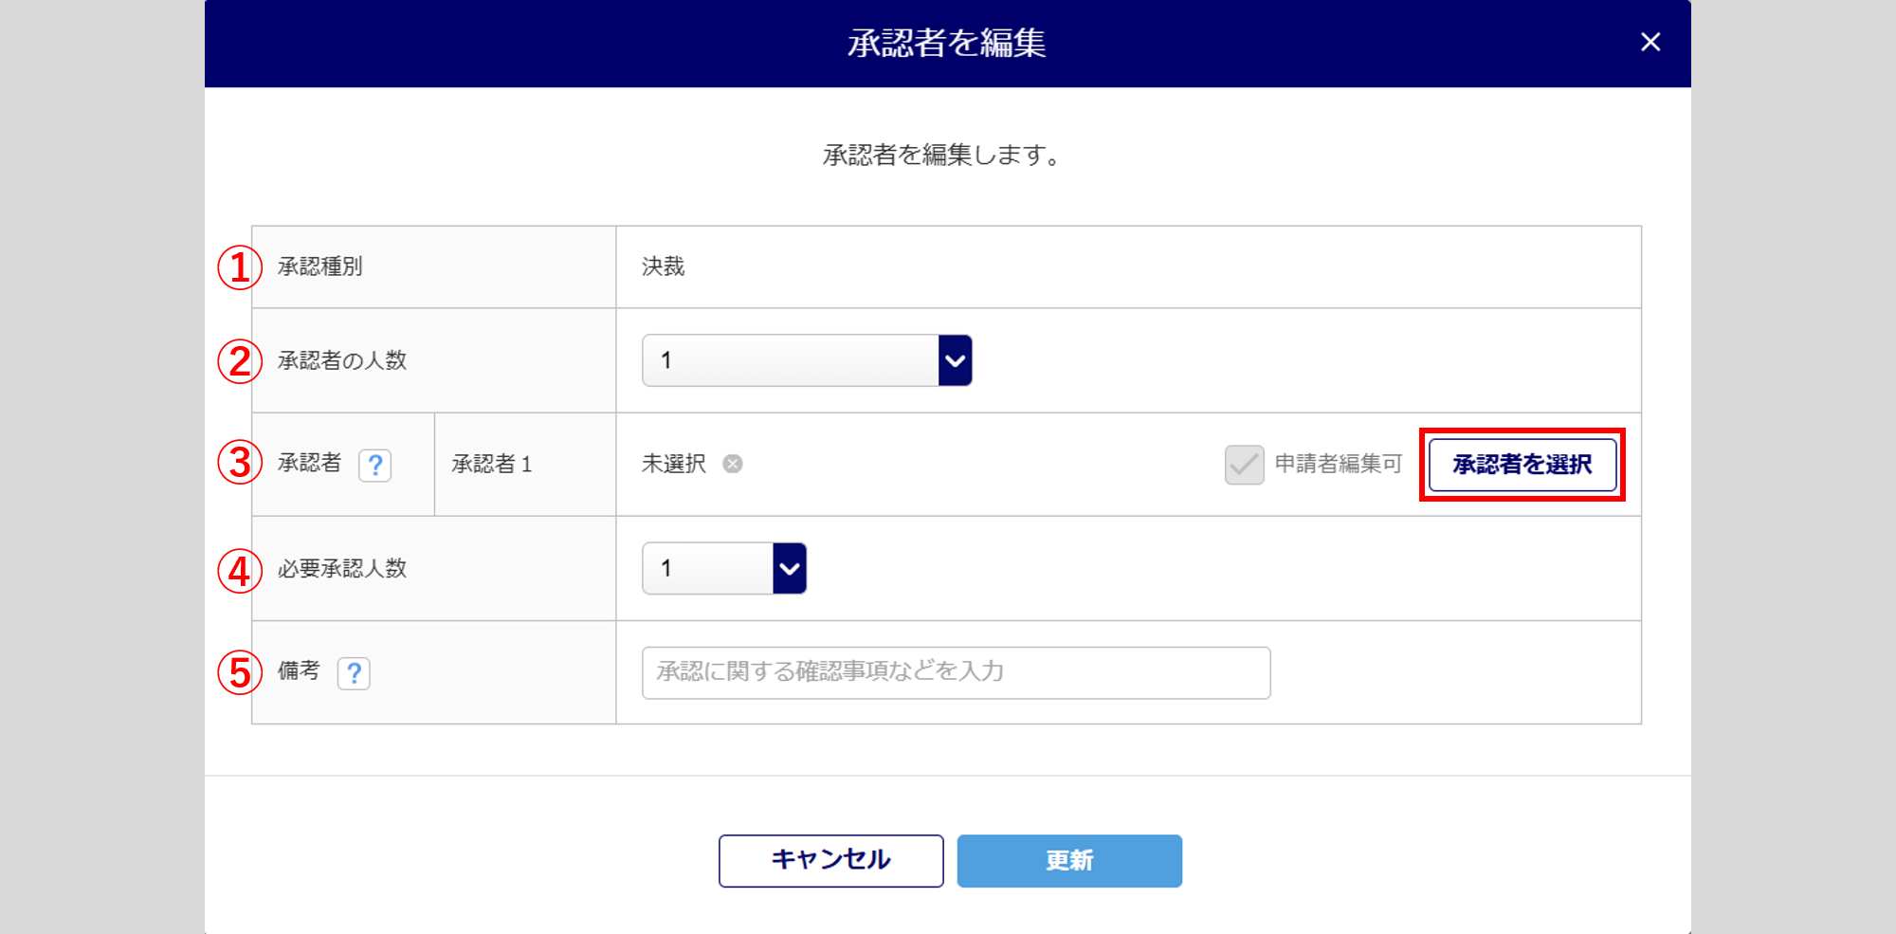Image resolution: width=1896 pixels, height=934 pixels.
Task: Focus the 備考 notes input field
Action: point(956,672)
